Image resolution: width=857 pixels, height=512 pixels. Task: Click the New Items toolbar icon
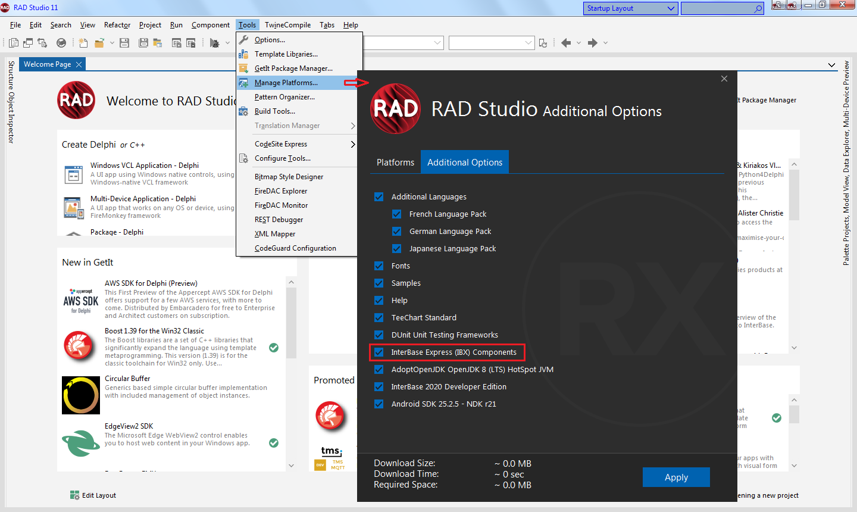pos(83,43)
